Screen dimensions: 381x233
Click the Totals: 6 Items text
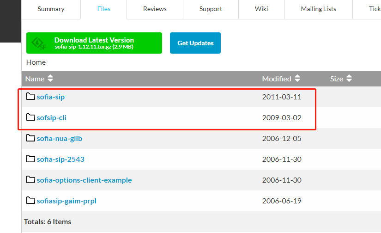coord(48,222)
